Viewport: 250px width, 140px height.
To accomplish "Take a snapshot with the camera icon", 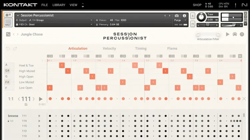I will tap(177, 16).
